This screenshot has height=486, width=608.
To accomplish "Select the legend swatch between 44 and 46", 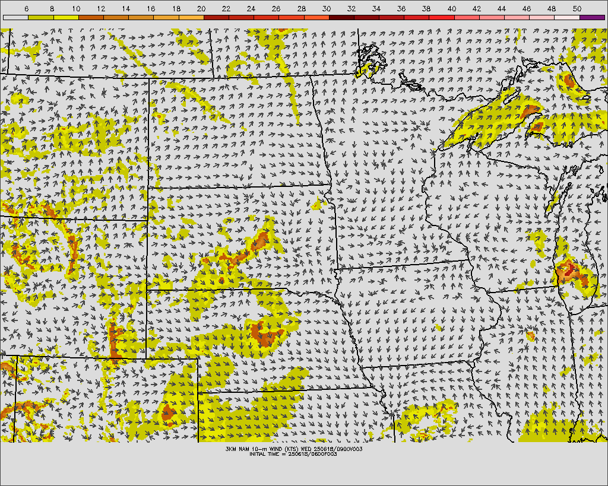I will click(x=517, y=17).
